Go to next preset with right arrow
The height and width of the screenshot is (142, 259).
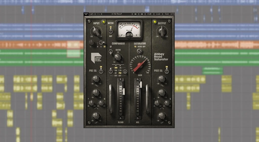point(142,14)
